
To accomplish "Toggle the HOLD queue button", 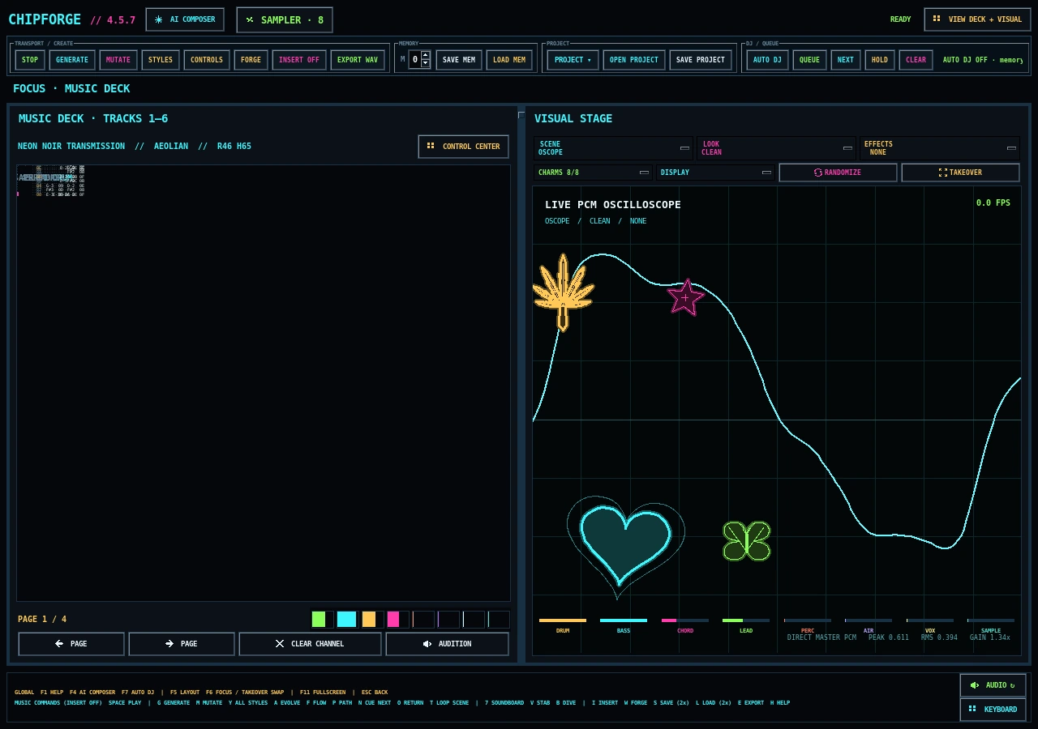I will 880,60.
